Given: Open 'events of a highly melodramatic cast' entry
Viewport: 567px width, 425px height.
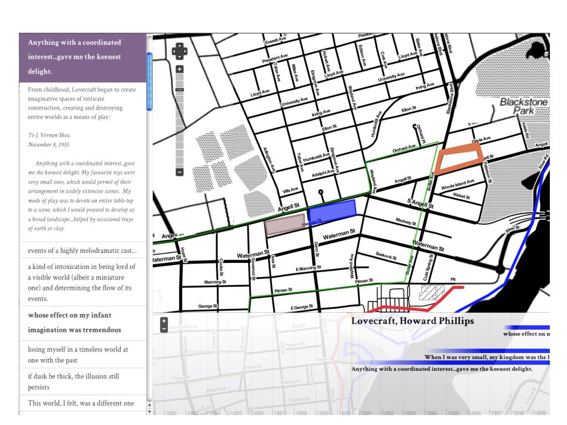Looking at the screenshot, I should point(83,250).
